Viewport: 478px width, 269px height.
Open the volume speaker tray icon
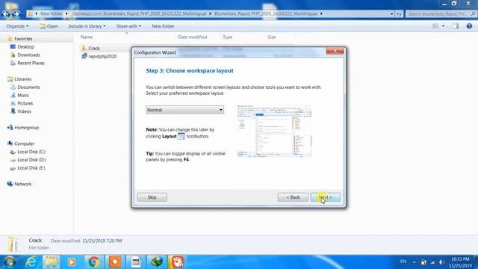441,262
